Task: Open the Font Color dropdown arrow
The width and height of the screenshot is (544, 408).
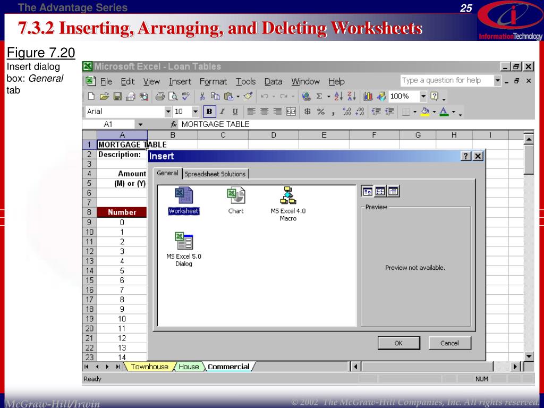Action: point(454,112)
